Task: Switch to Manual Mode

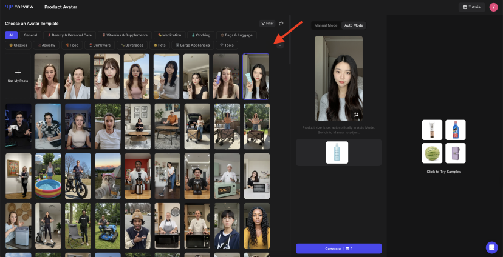Action: pos(326,25)
